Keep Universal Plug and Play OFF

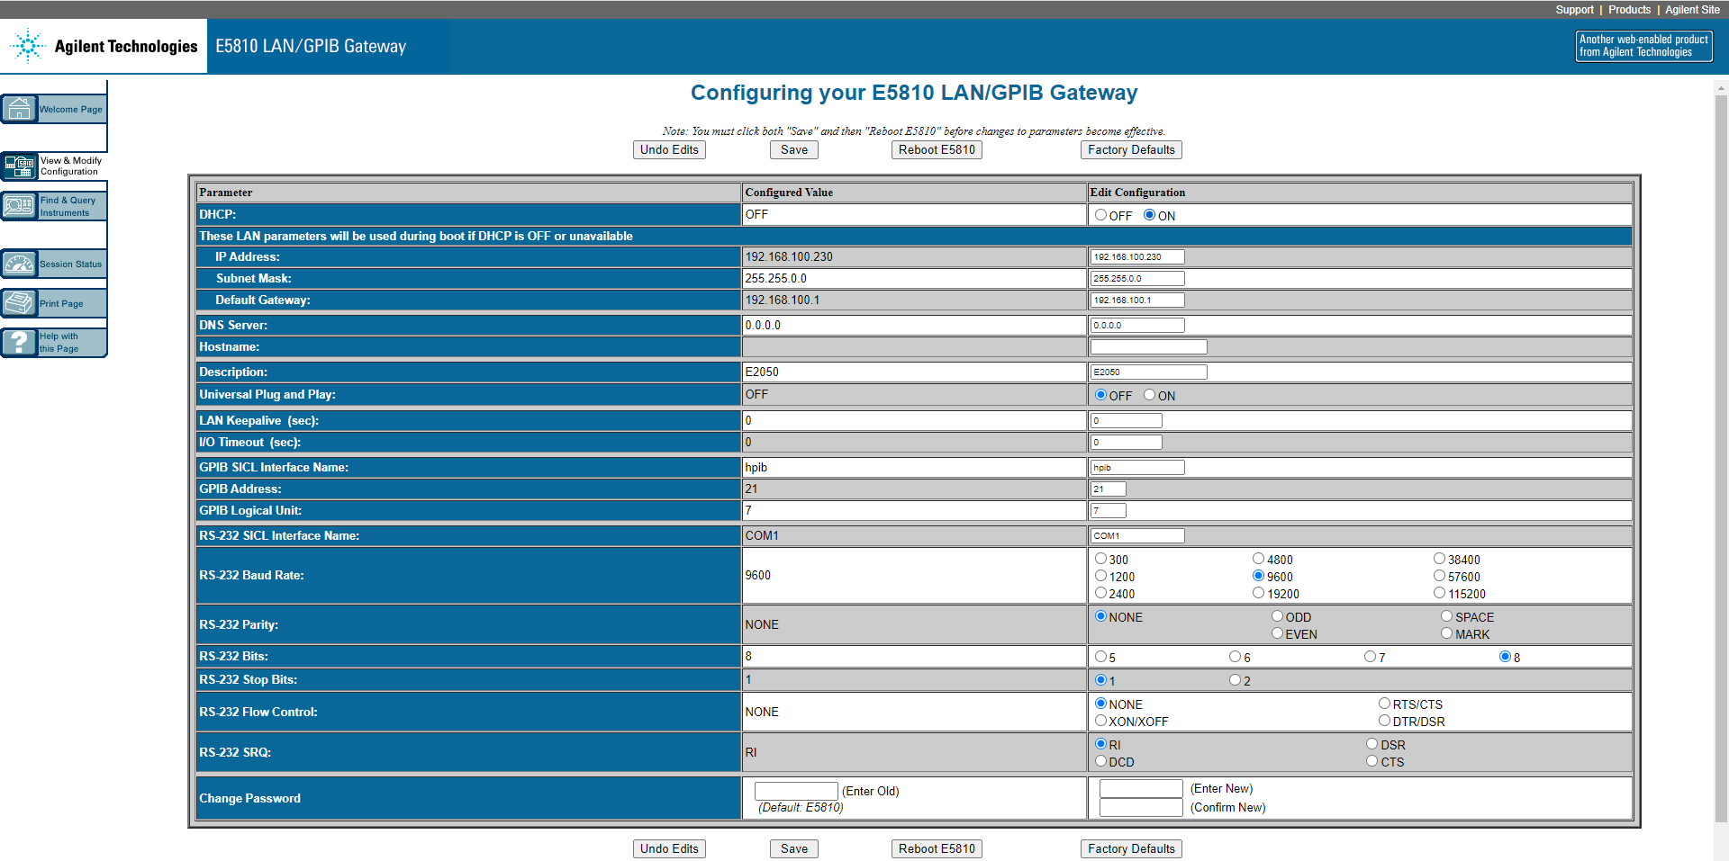[1100, 395]
